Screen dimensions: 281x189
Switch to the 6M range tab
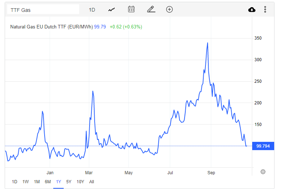[x=47, y=182]
